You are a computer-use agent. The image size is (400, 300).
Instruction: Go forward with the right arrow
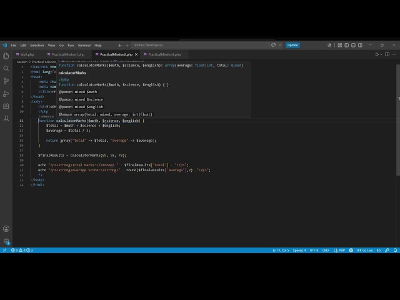(127, 45)
